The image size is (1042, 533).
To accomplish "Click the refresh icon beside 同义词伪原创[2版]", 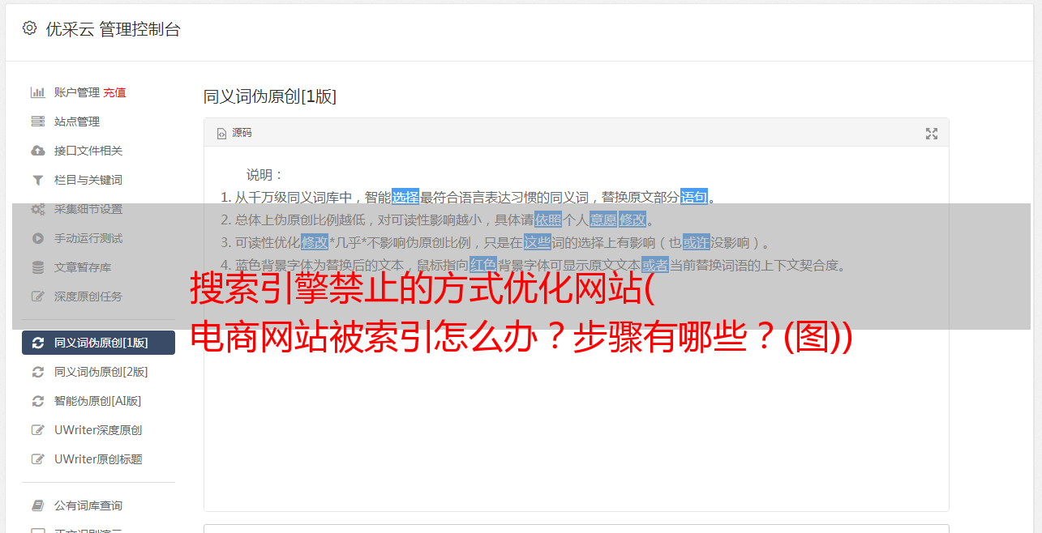I will [37, 372].
